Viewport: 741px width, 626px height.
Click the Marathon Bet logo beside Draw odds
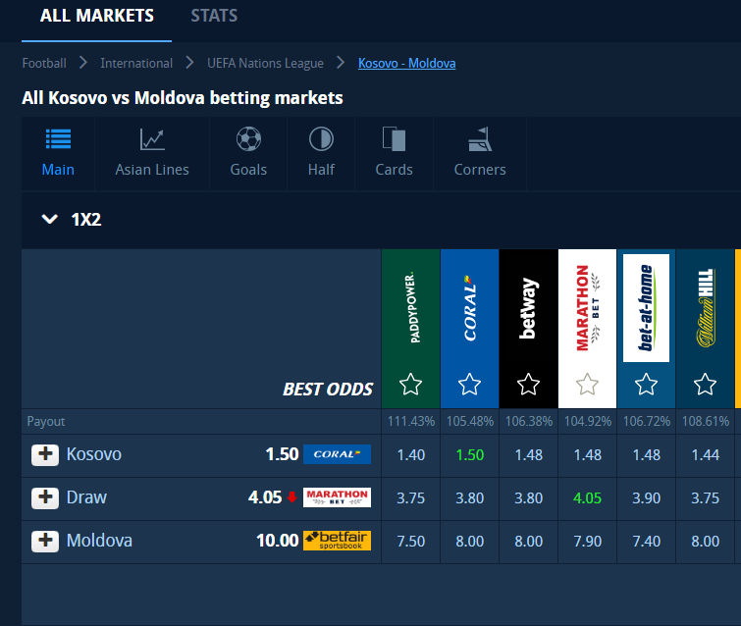[337, 497]
